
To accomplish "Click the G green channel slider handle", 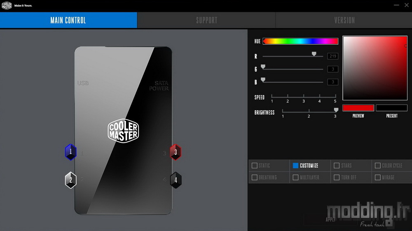I will pyautogui.click(x=263, y=67).
